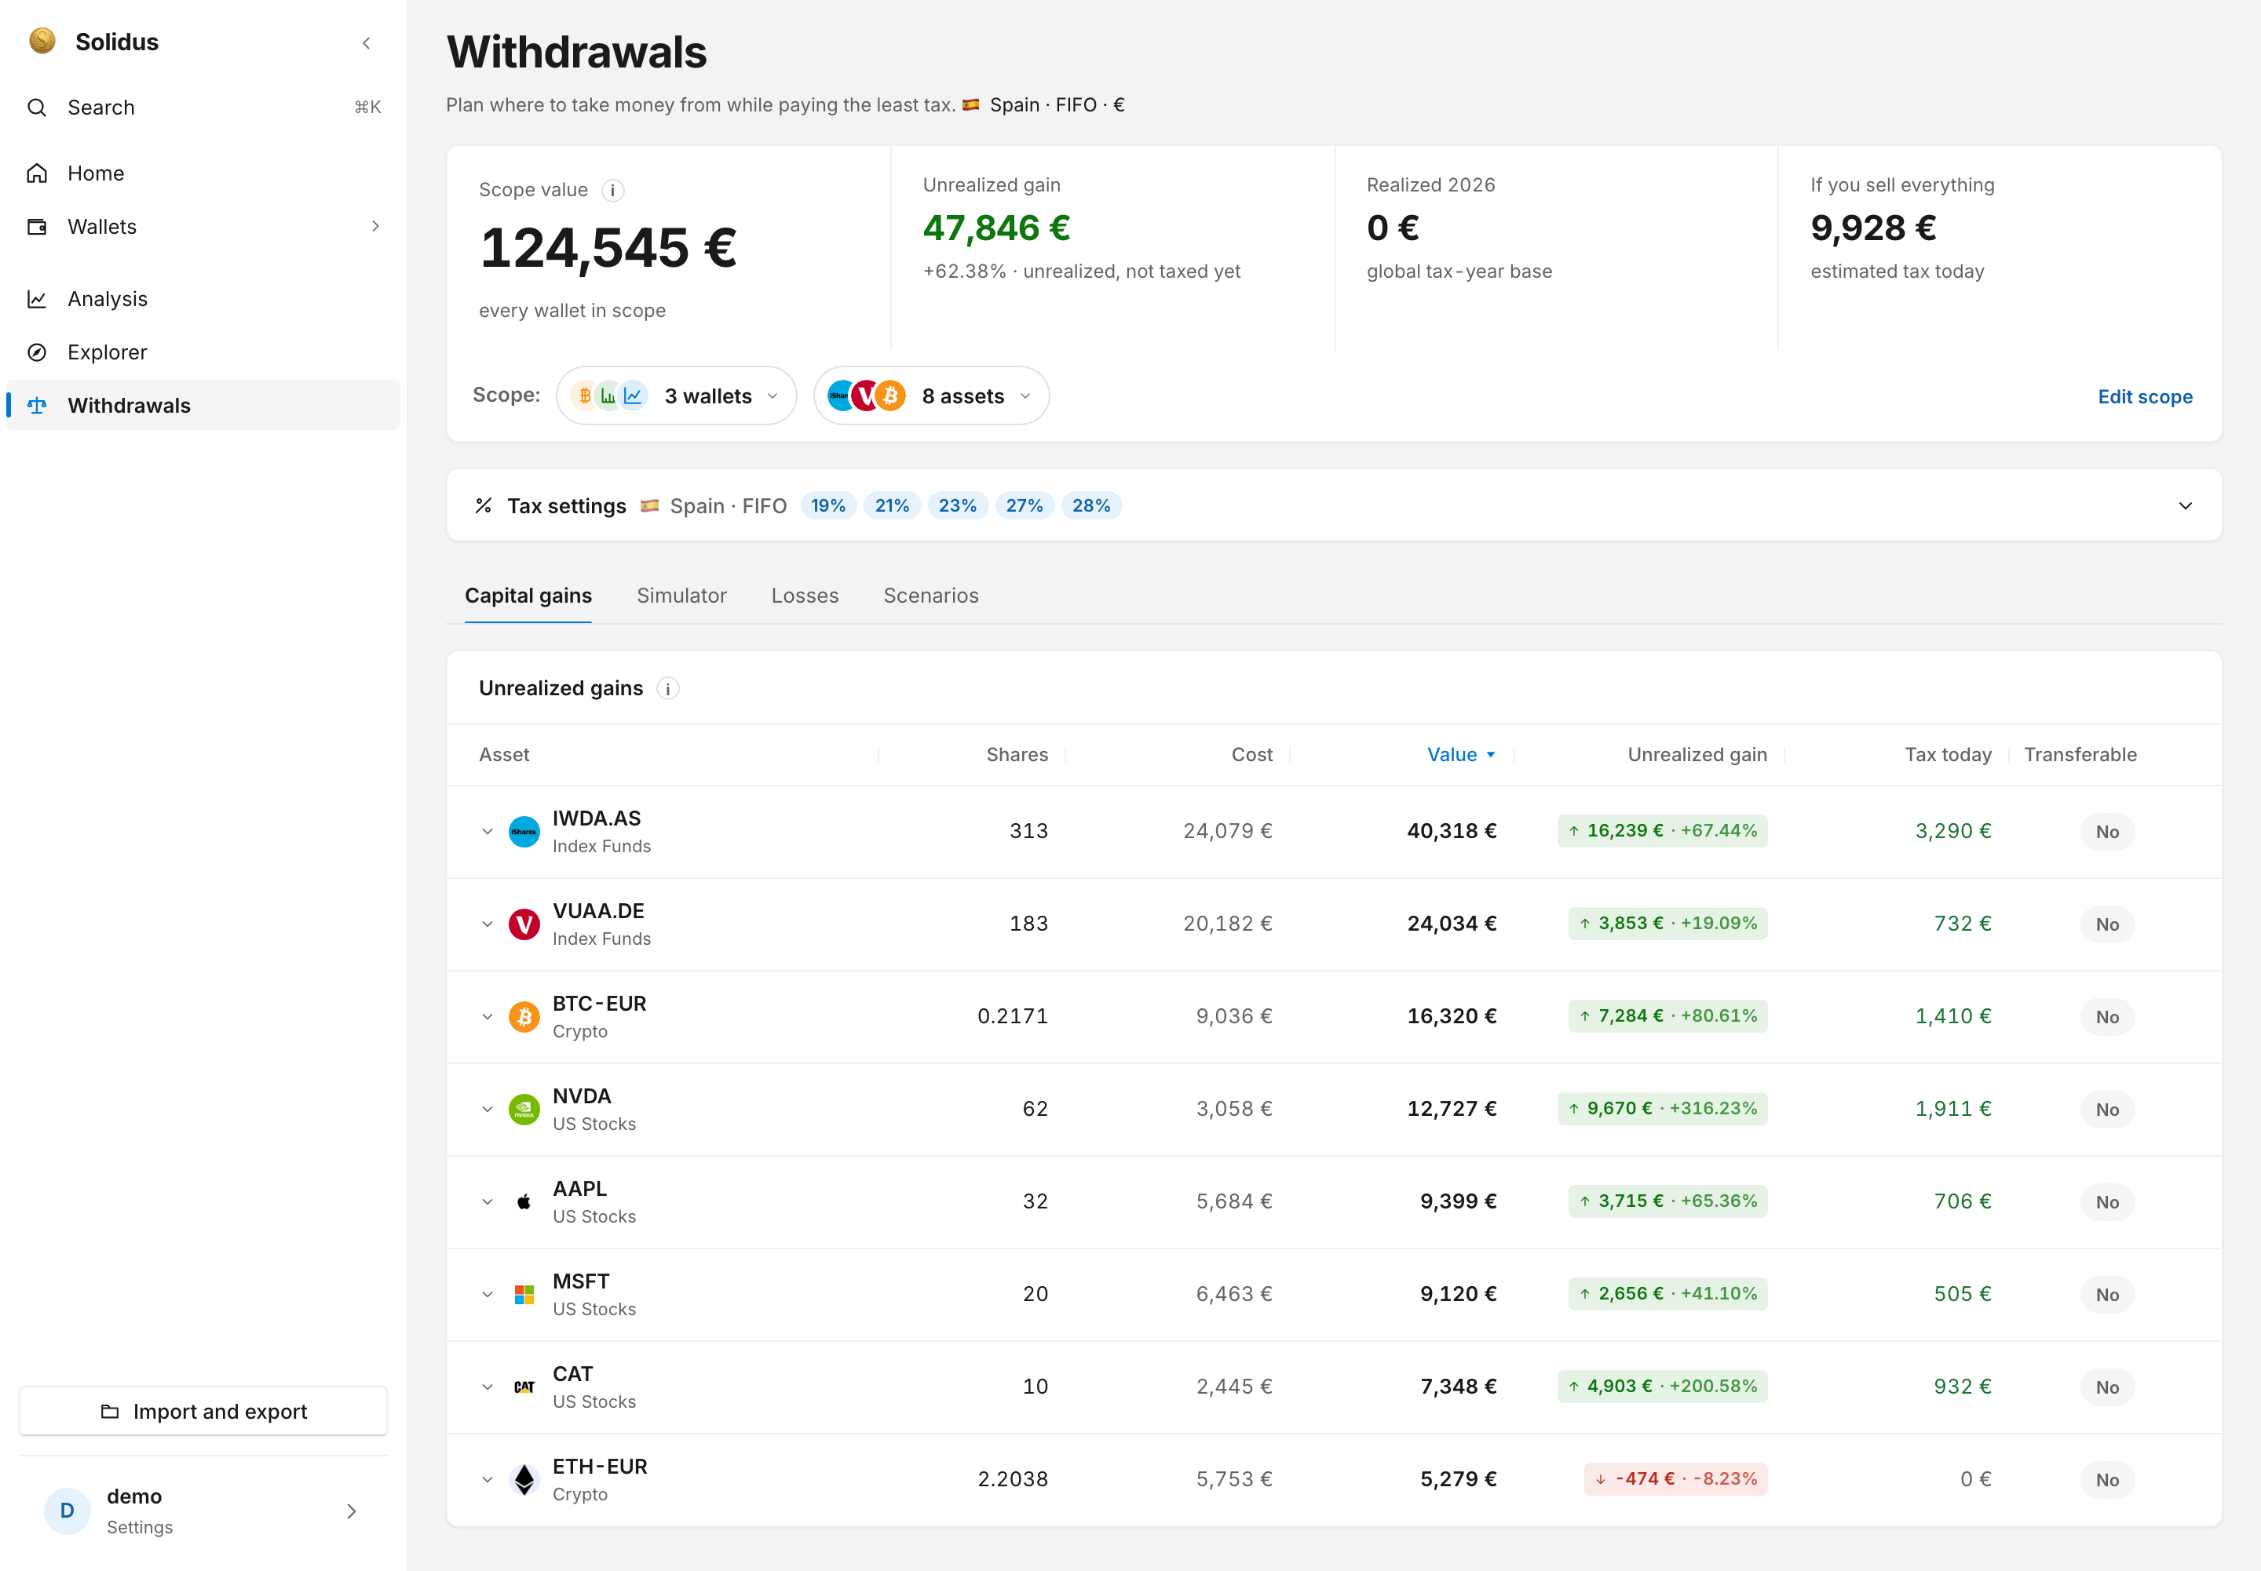Click the Edit scope link
The height and width of the screenshot is (1571, 2261).
(2145, 397)
